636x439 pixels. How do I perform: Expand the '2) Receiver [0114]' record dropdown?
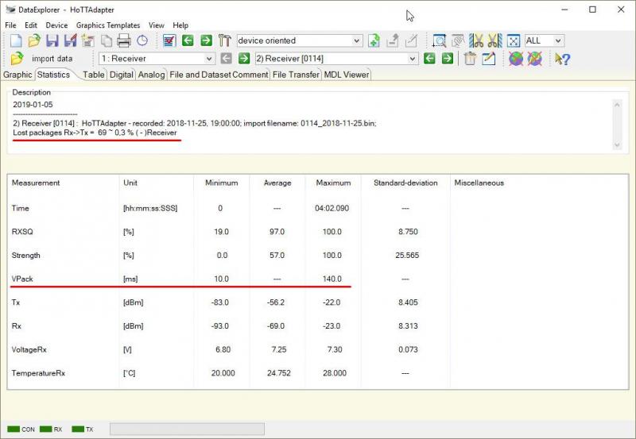413,59
